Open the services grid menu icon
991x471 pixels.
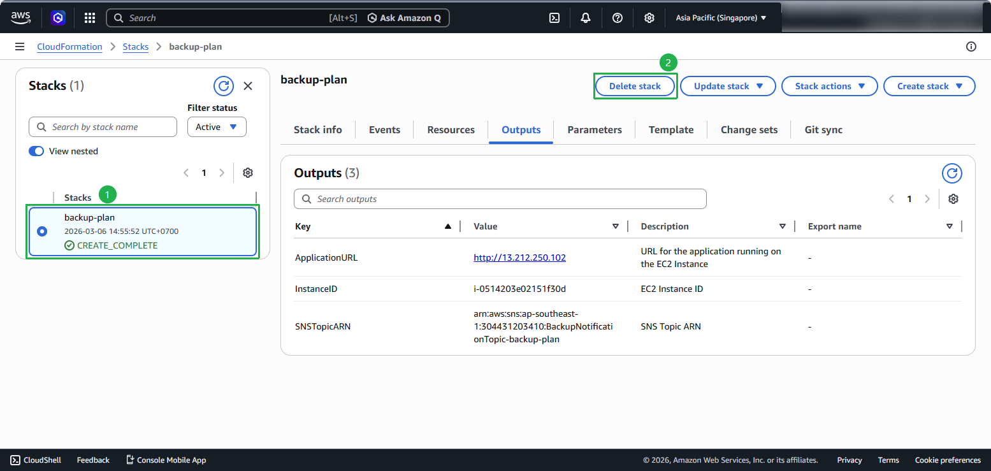90,18
